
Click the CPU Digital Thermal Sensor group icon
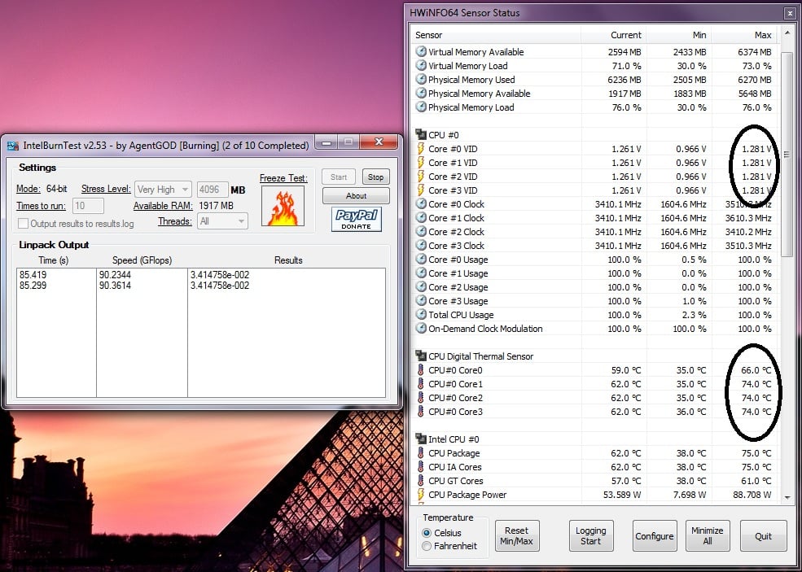421,356
